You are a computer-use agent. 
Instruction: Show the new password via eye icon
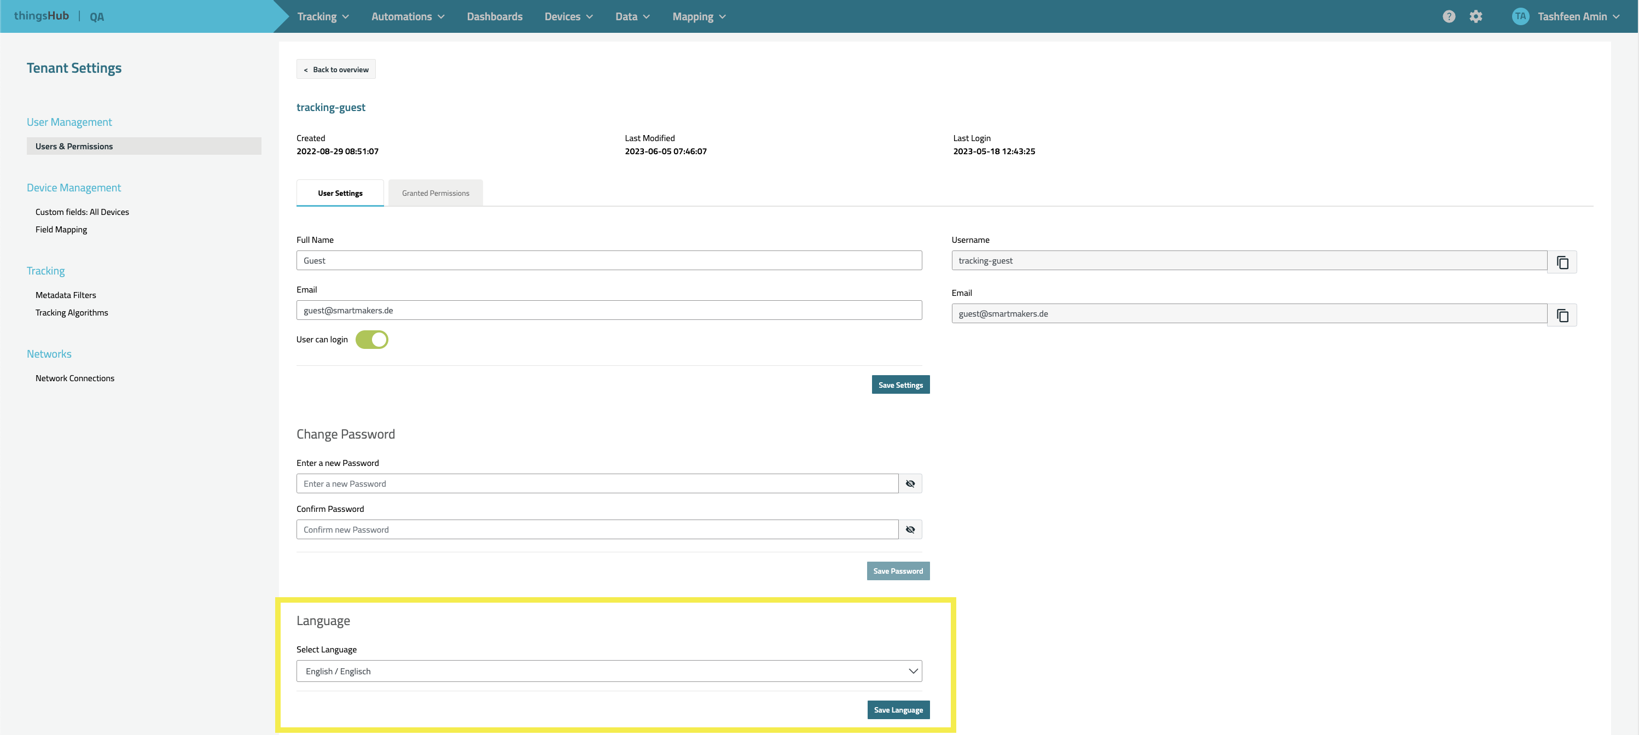910,484
